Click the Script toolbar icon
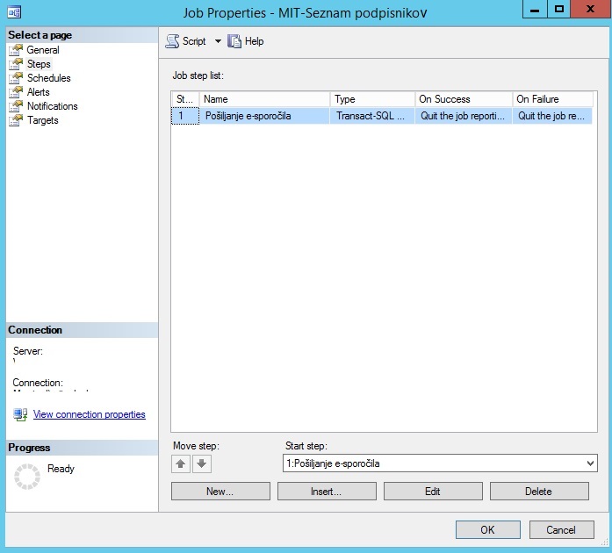Viewport: 612px width, 553px height. tap(172, 41)
